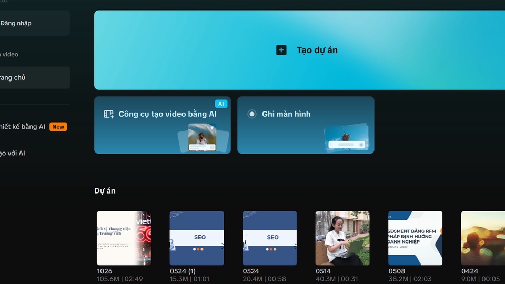
Task: Open the 0524 (1) SEO project thumbnail
Action: coord(197,238)
